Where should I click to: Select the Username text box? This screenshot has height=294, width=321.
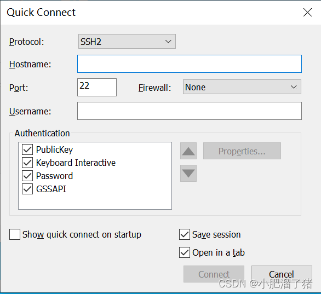coord(190,111)
